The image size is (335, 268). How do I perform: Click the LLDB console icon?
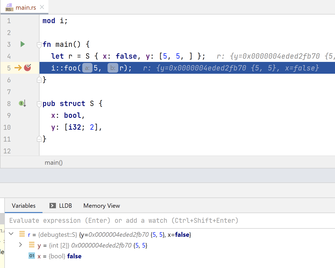coord(53,206)
